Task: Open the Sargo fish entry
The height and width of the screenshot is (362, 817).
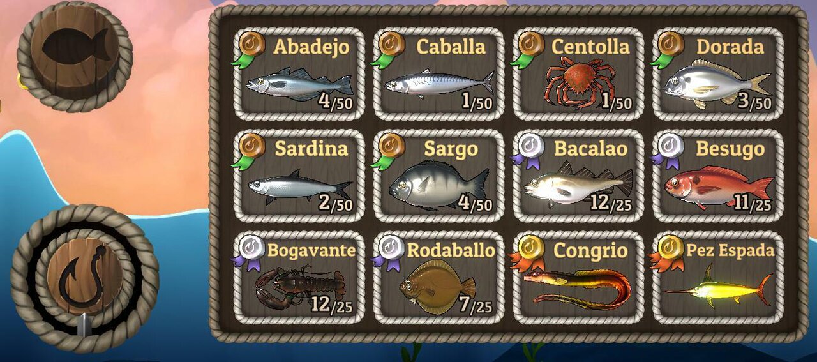Action: tap(438, 176)
